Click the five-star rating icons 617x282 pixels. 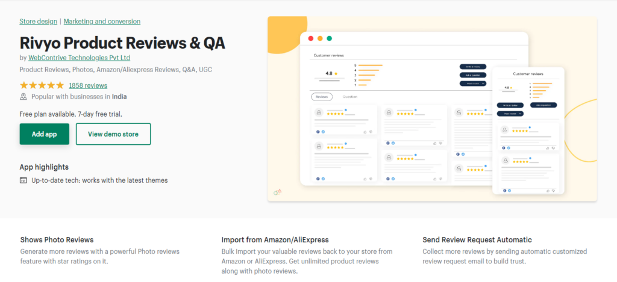coord(42,85)
